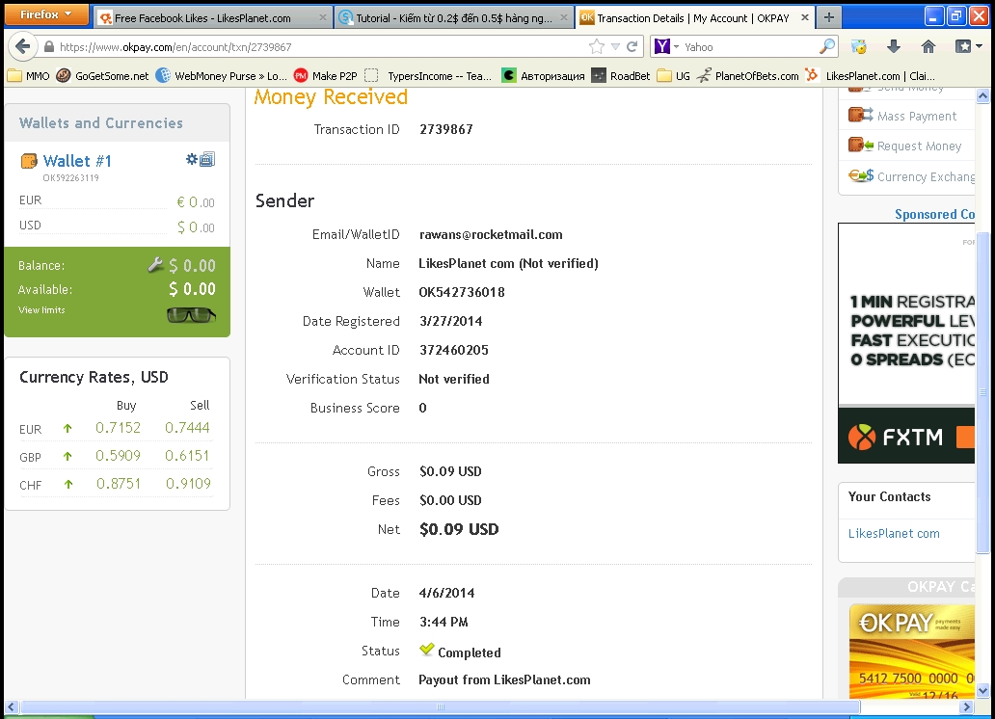Click the sender wallet OK542736018
995x719 pixels.
click(461, 293)
